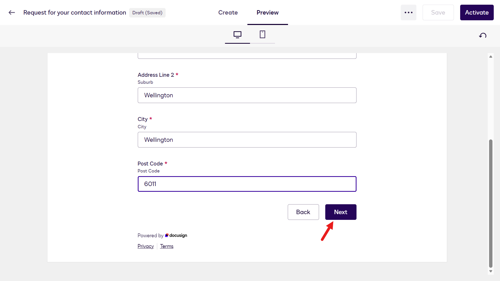This screenshot has width=500, height=281.
Task: Click the scrollbar down arrow
Action: click(491, 271)
